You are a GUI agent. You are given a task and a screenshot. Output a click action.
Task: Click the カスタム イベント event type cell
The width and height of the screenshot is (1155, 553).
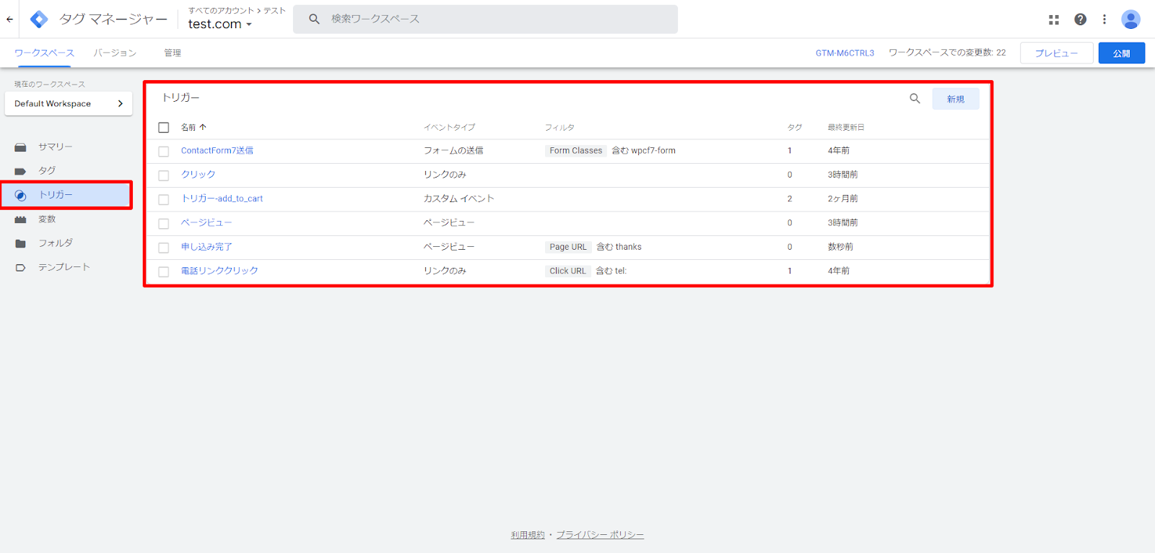click(459, 199)
